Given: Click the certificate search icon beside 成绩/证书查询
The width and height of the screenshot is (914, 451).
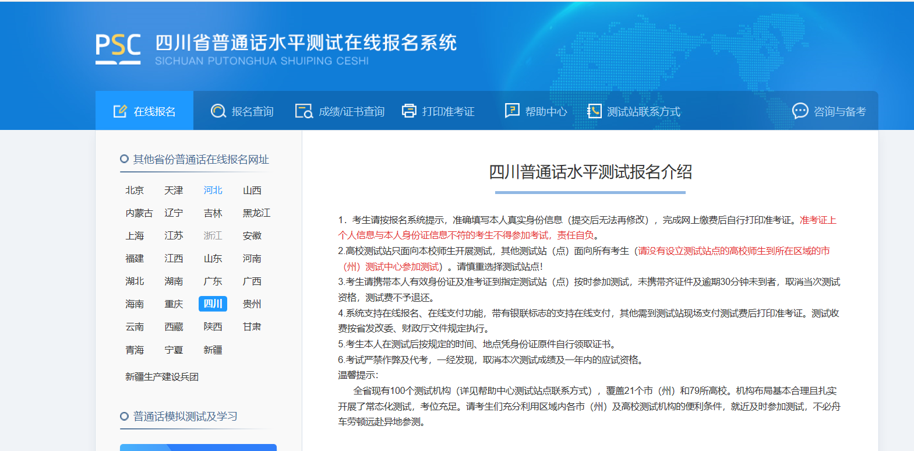Looking at the screenshot, I should [x=304, y=111].
